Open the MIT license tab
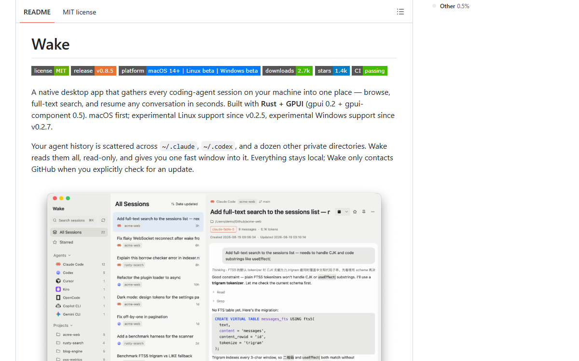The width and height of the screenshot is (579, 361). tap(79, 12)
